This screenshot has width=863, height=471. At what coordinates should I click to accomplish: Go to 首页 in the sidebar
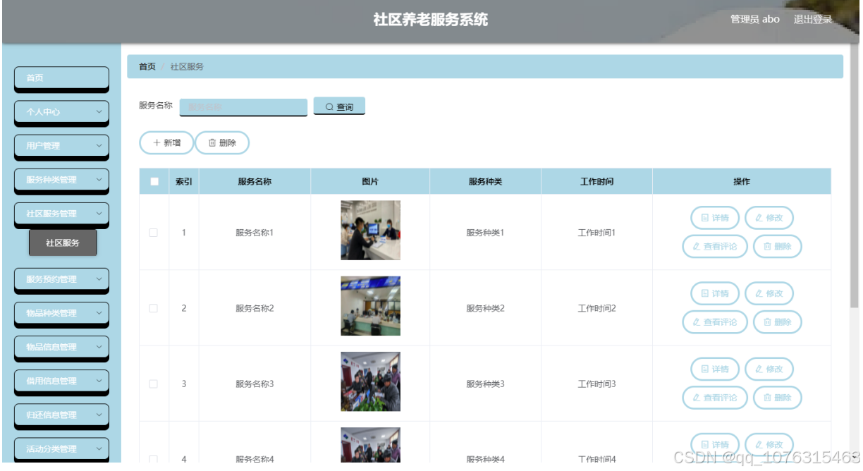[62, 78]
